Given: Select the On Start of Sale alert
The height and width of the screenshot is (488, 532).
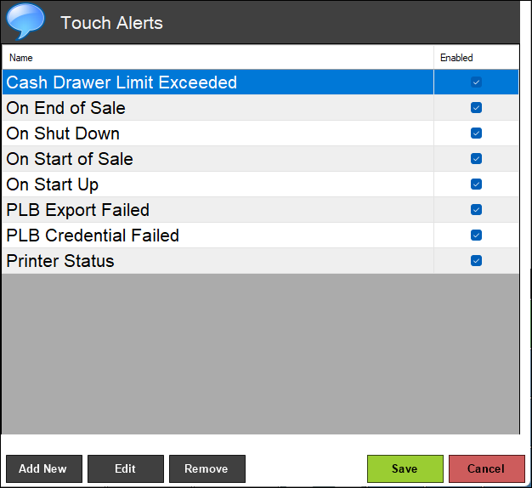Looking at the screenshot, I should coord(260,158).
